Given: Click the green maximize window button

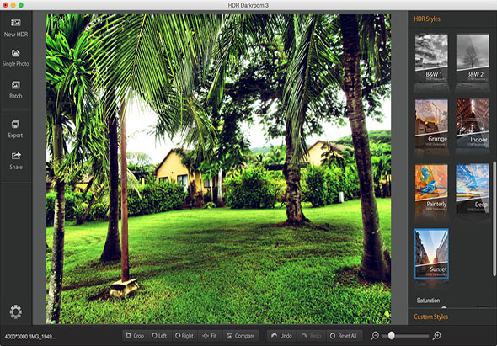Looking at the screenshot, I should tap(21, 5).
